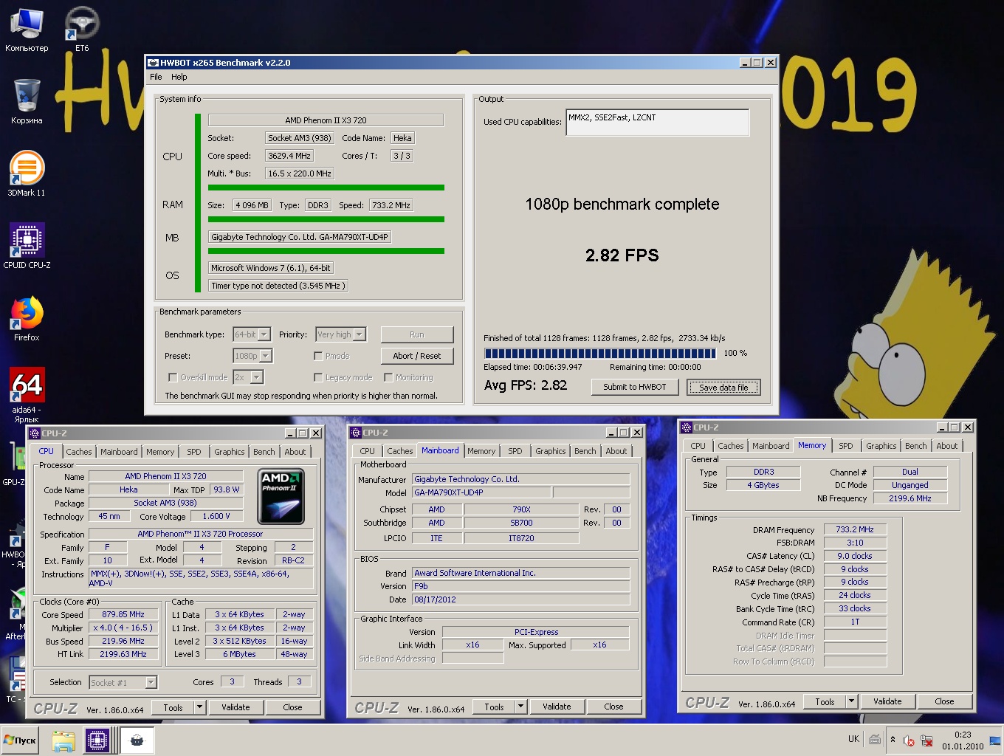Toggle the Pmode checkbox

click(x=318, y=356)
